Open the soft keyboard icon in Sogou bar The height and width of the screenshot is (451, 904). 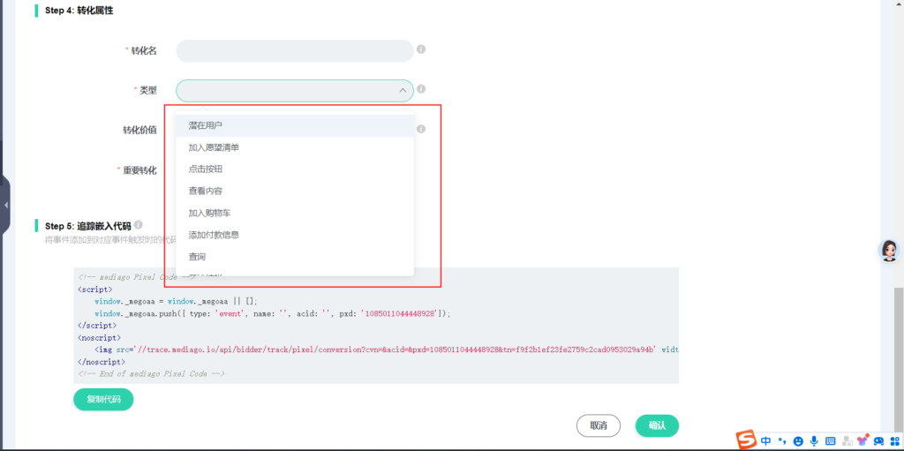[x=830, y=441]
